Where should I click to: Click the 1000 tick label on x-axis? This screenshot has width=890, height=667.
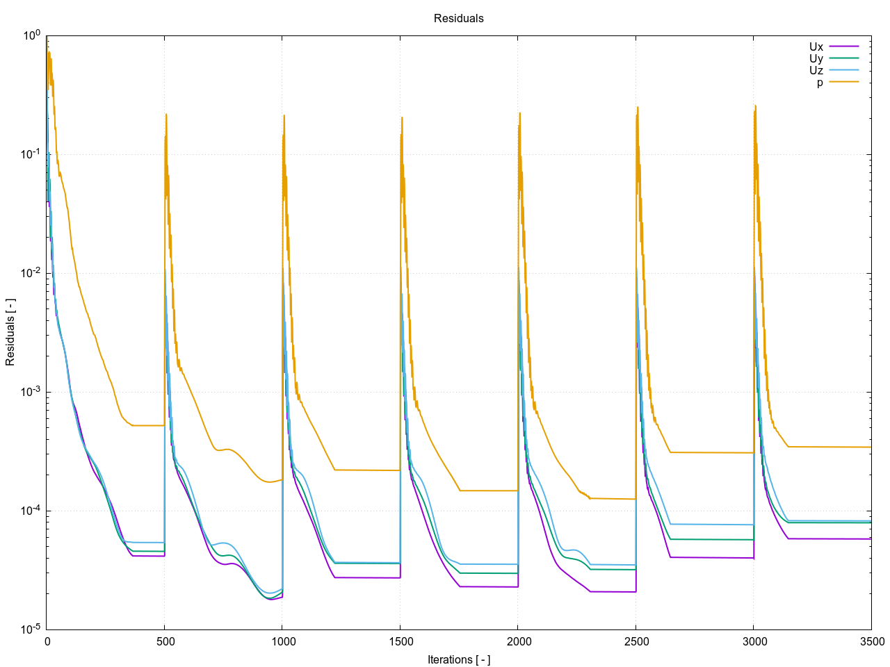(x=282, y=641)
